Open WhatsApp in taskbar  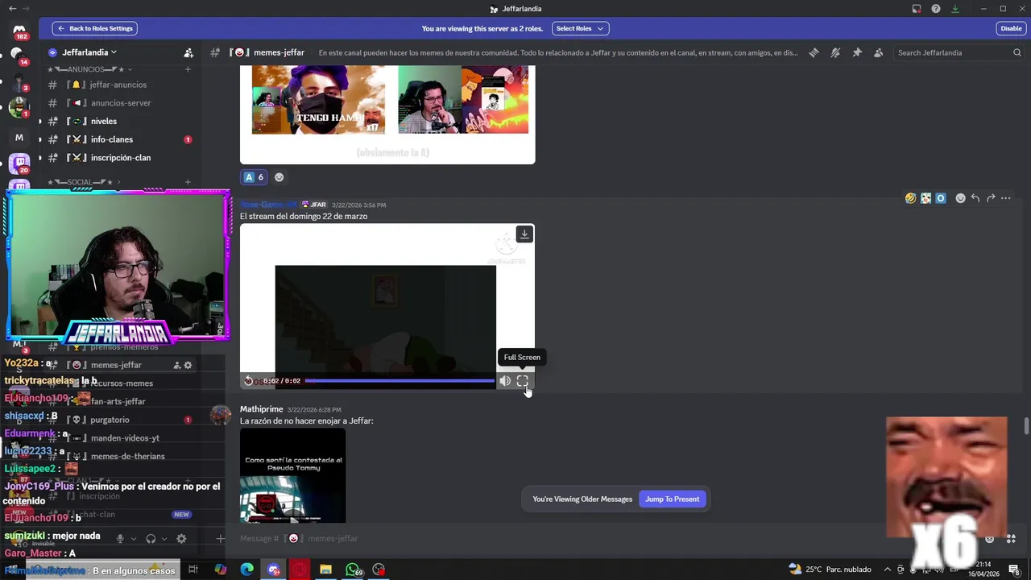pos(352,570)
